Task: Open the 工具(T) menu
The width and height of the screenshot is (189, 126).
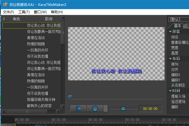Action: click(24, 12)
